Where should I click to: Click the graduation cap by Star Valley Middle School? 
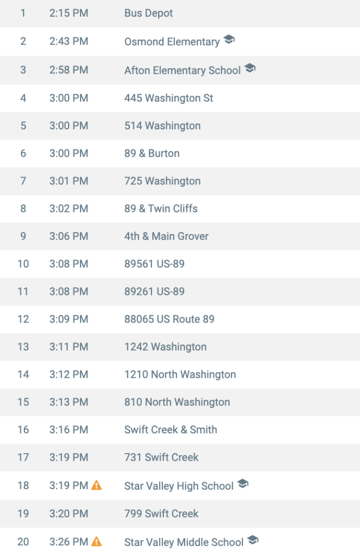pyautogui.click(x=253, y=540)
